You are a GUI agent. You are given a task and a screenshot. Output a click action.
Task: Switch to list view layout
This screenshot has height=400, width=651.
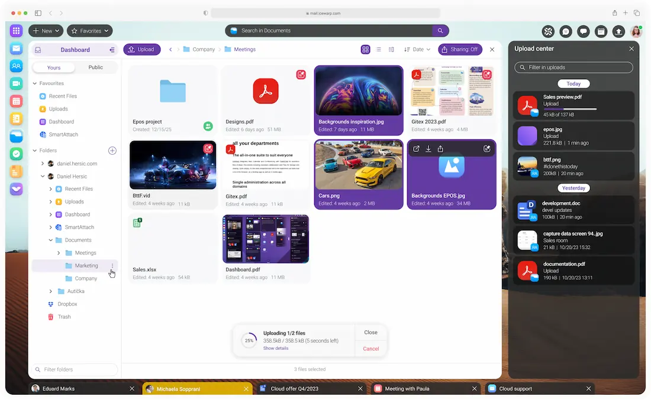(x=378, y=49)
